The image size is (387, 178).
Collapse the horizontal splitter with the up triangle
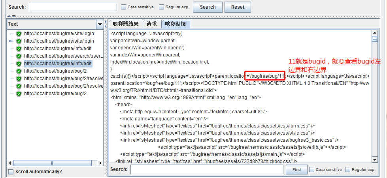coord(9,16)
